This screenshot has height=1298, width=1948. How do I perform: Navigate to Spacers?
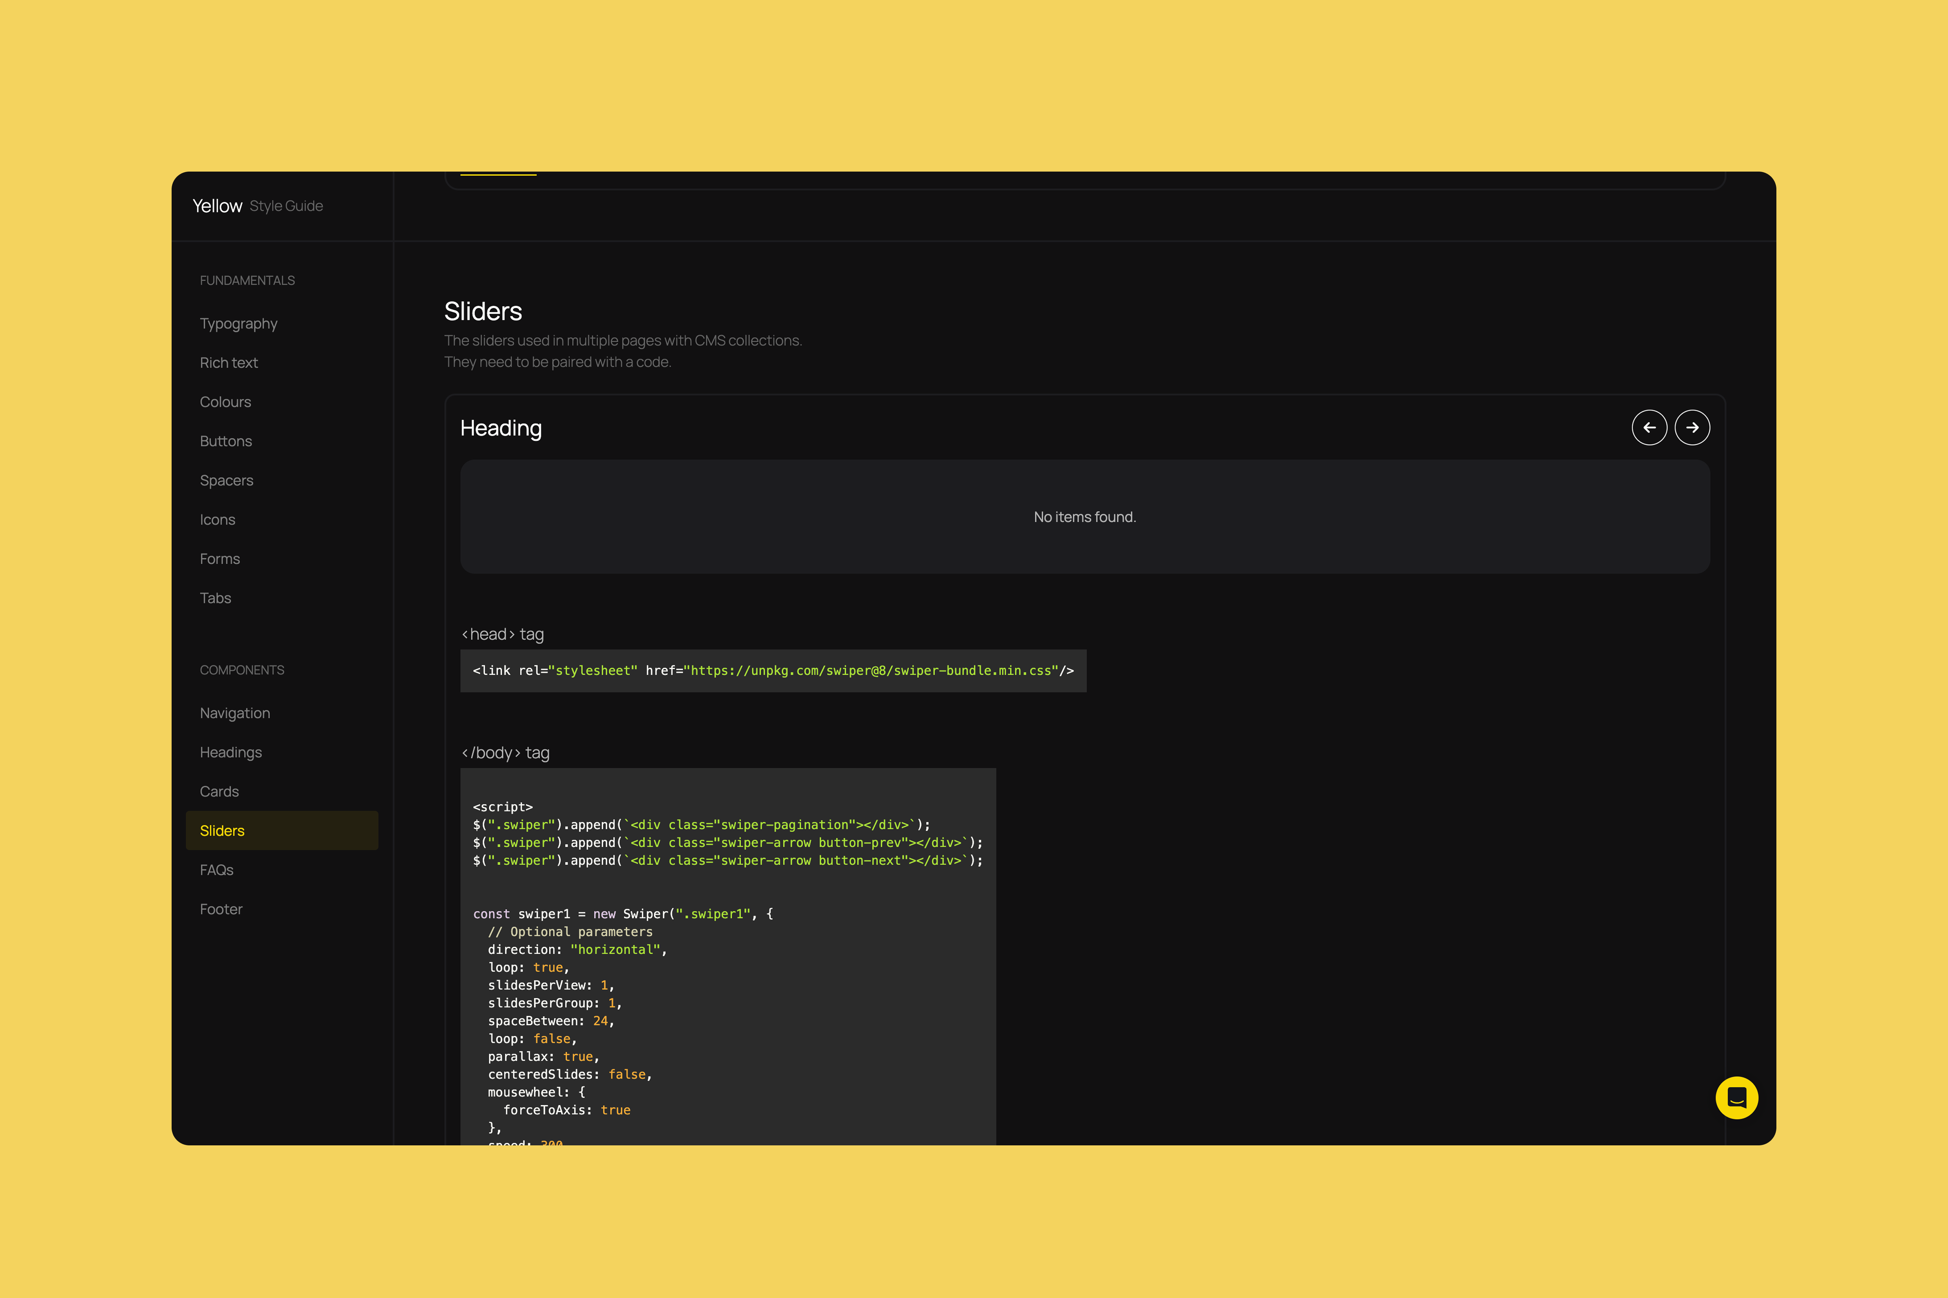click(227, 480)
